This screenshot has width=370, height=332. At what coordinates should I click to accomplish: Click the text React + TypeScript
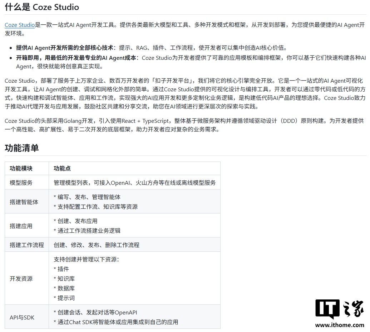click(x=146, y=121)
